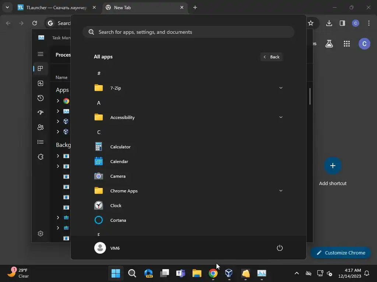This screenshot has height=282, width=377.
Task: Open Chrome profile C in toolbar
Action: pos(355,23)
